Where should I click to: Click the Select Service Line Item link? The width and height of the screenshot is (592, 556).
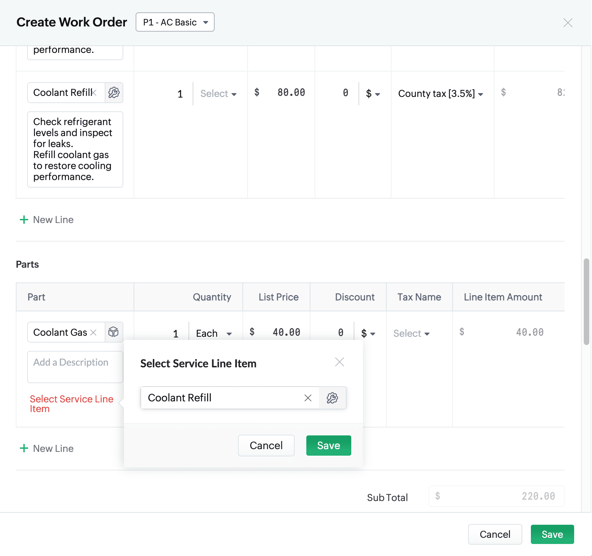pos(71,404)
